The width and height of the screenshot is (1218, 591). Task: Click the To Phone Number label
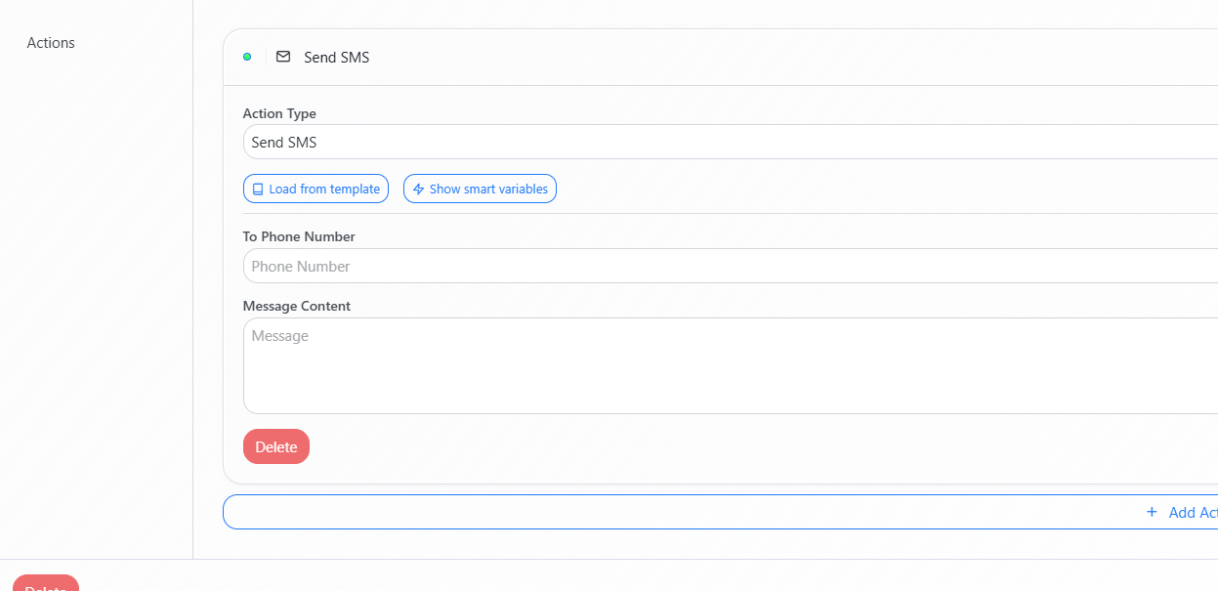(299, 236)
